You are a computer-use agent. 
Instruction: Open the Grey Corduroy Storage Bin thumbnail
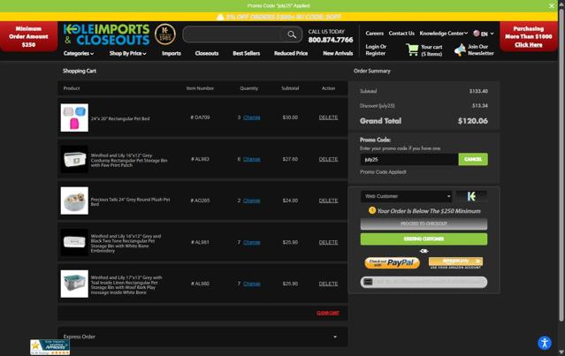74,159
